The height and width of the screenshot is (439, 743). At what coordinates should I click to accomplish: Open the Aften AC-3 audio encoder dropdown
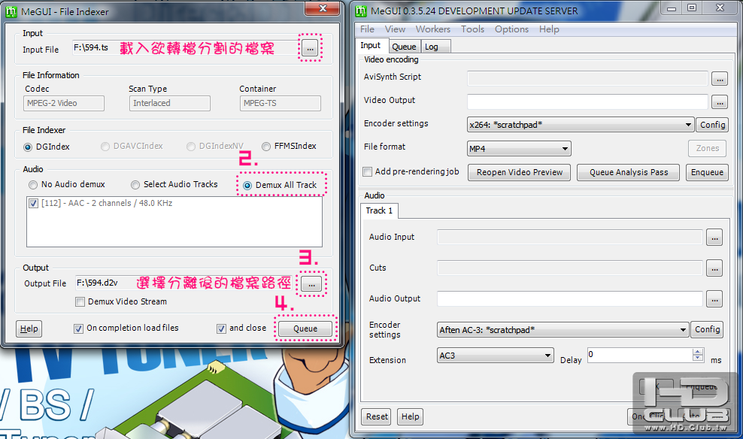(x=563, y=330)
